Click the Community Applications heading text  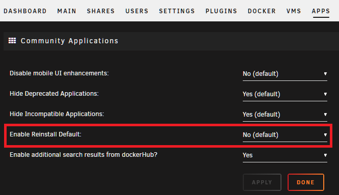(x=69, y=41)
